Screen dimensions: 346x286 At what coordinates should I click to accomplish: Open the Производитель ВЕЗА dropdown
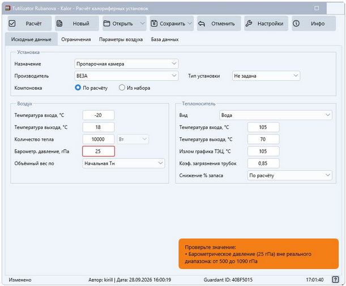(x=126, y=75)
